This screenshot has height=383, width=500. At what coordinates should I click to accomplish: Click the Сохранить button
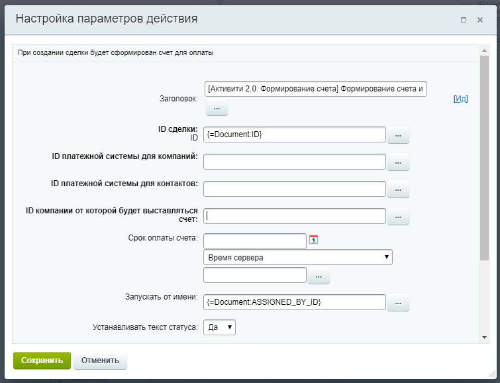click(42, 360)
